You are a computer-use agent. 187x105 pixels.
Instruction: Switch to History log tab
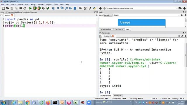[x=118, y=96]
